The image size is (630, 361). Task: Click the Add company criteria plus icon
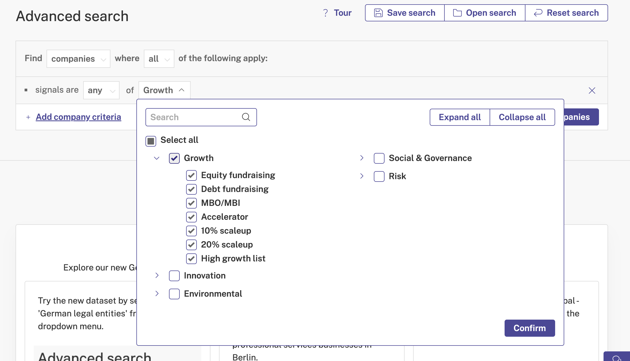(28, 117)
